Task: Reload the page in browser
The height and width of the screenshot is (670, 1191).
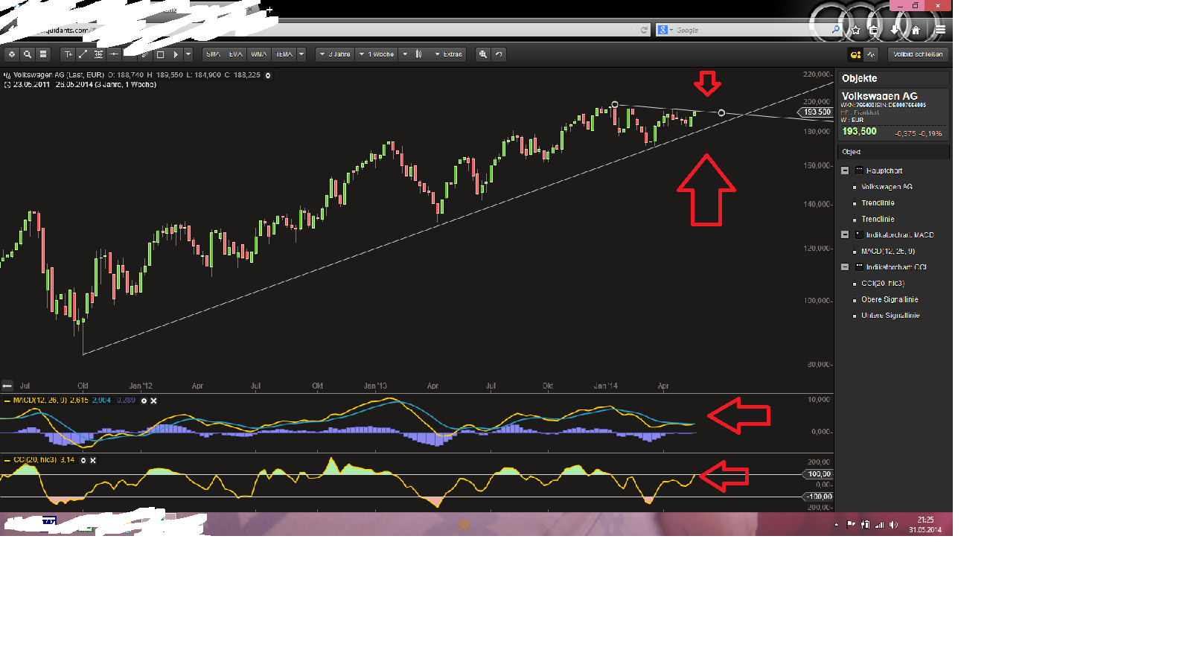Action: pyautogui.click(x=644, y=31)
